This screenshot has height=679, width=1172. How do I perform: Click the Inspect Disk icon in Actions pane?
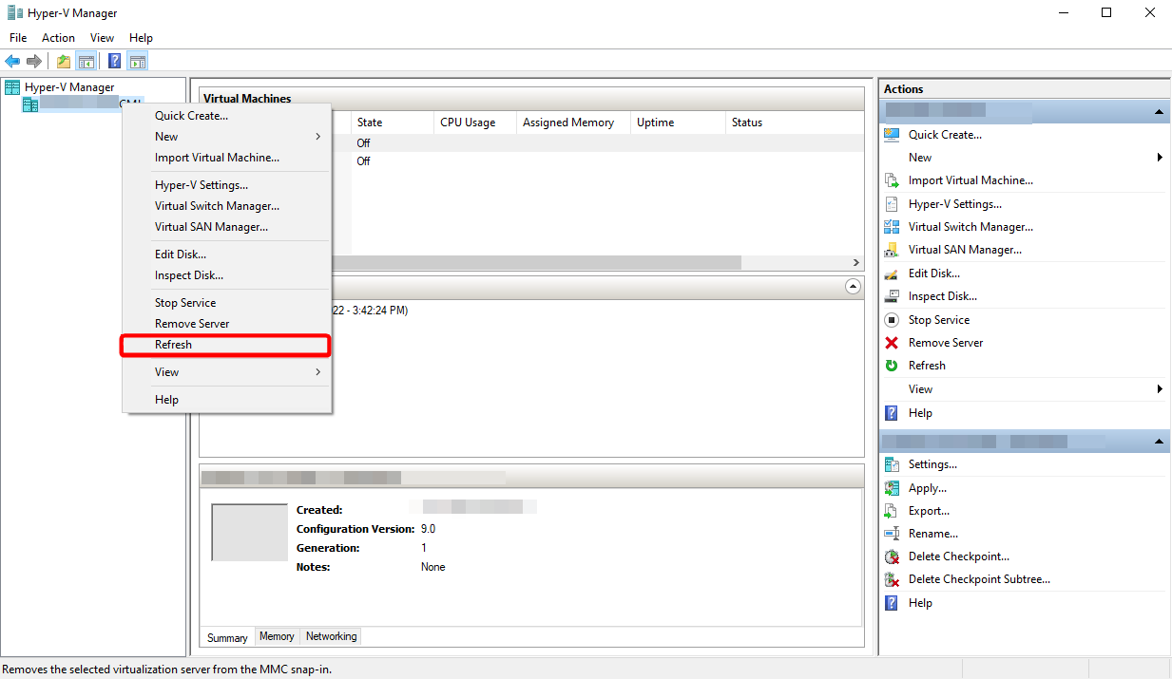tap(892, 296)
